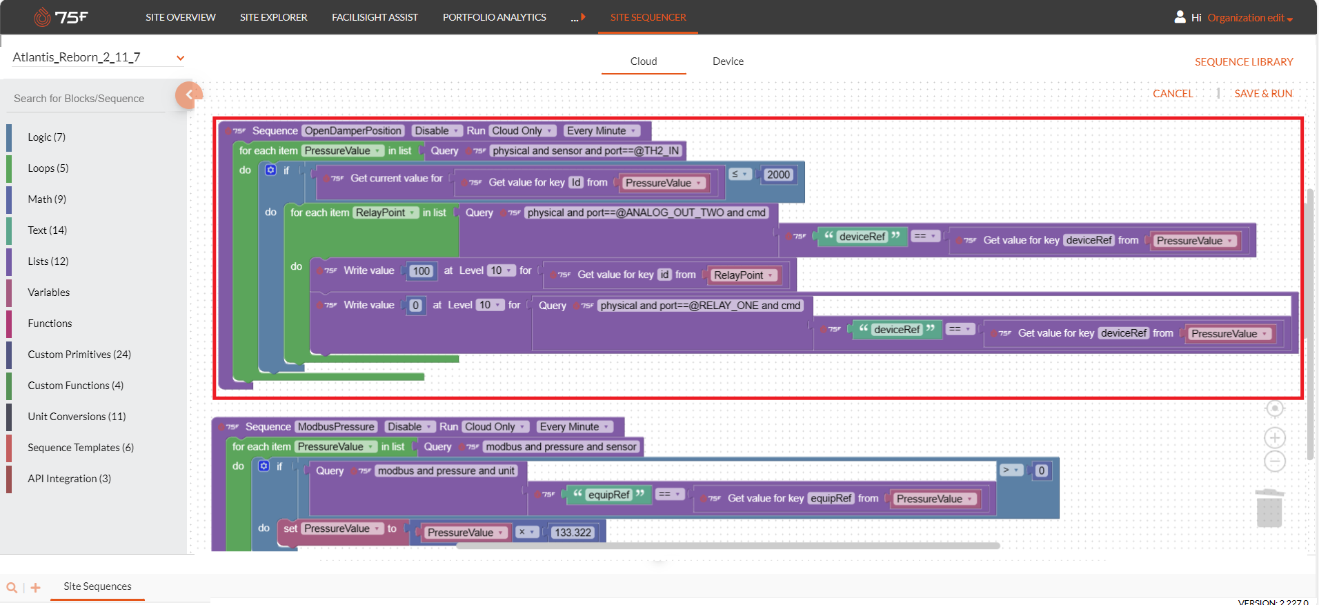The height and width of the screenshot is (605, 1319).
Task: Open Custom Primitives (24) category
Action: point(79,355)
